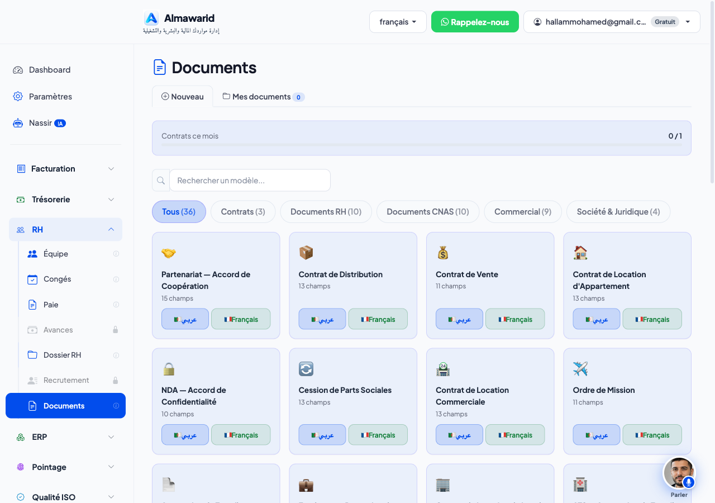This screenshot has width=715, height=503.
Task: Open the Dashboard gauge icon
Action: click(18, 70)
